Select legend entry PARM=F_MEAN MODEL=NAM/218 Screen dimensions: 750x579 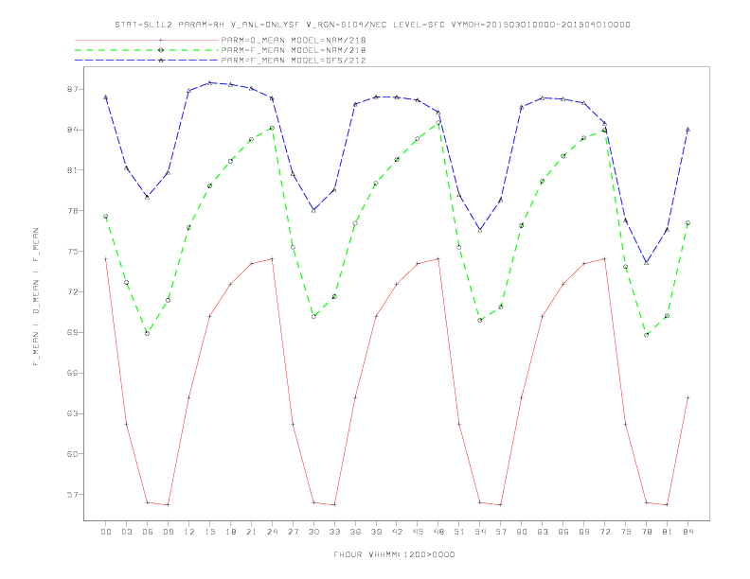click(294, 50)
